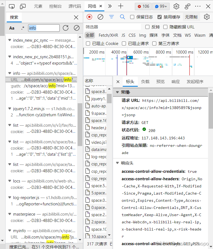
Task: Select the log-repo request row
Action: tap(95, 157)
